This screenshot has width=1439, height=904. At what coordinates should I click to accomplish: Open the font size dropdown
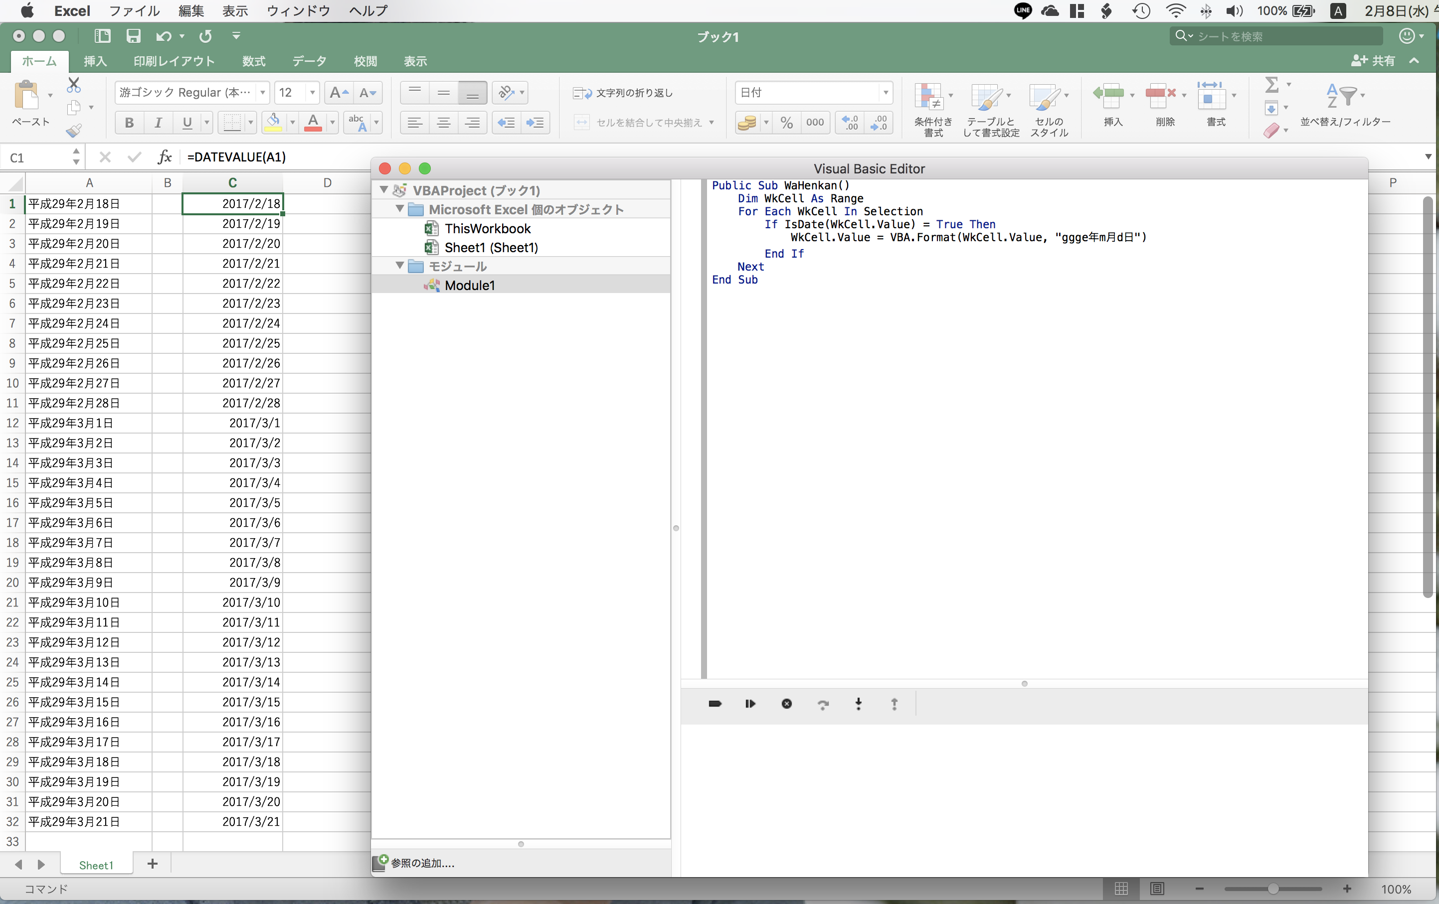312,93
